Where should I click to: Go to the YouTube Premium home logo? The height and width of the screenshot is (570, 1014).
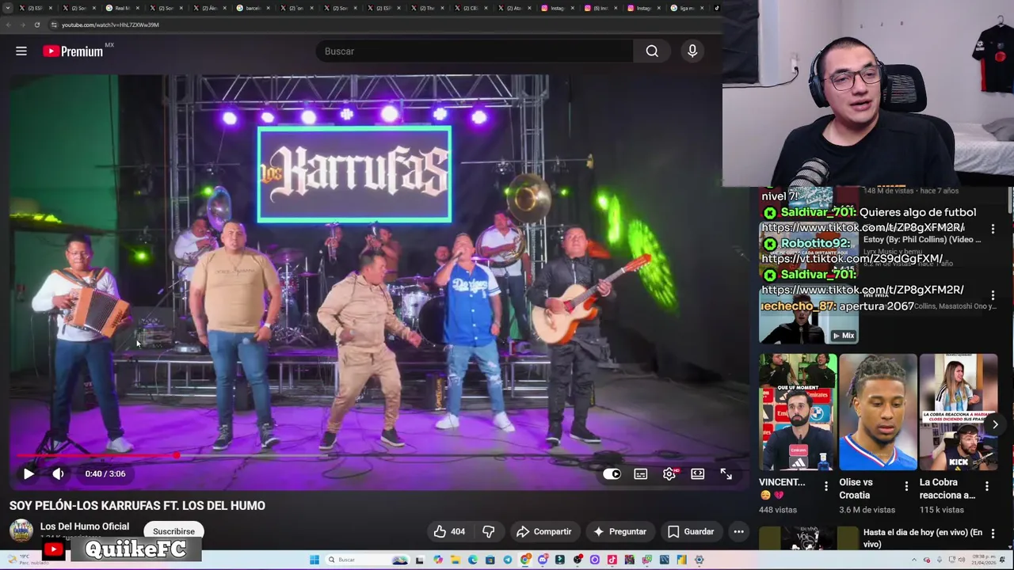click(74, 51)
